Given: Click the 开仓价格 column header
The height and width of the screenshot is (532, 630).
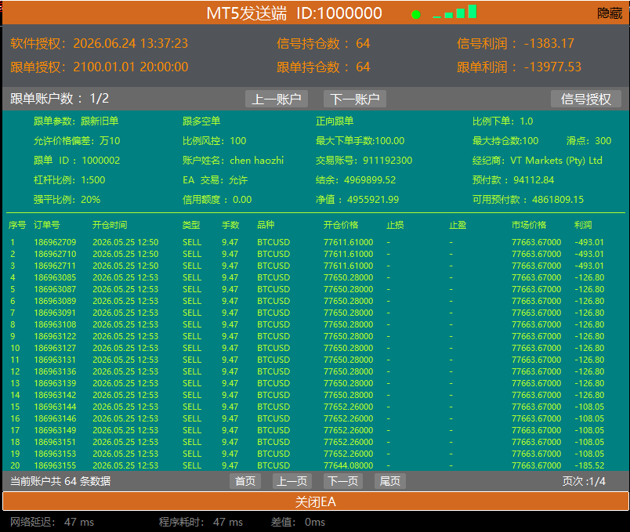Looking at the screenshot, I should 341,225.
